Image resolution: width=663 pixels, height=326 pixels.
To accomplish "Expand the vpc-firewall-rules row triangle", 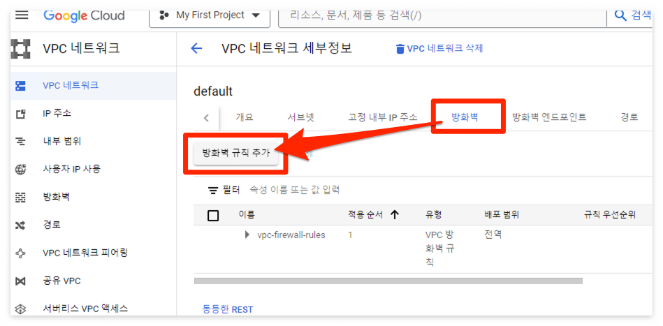I will point(248,235).
